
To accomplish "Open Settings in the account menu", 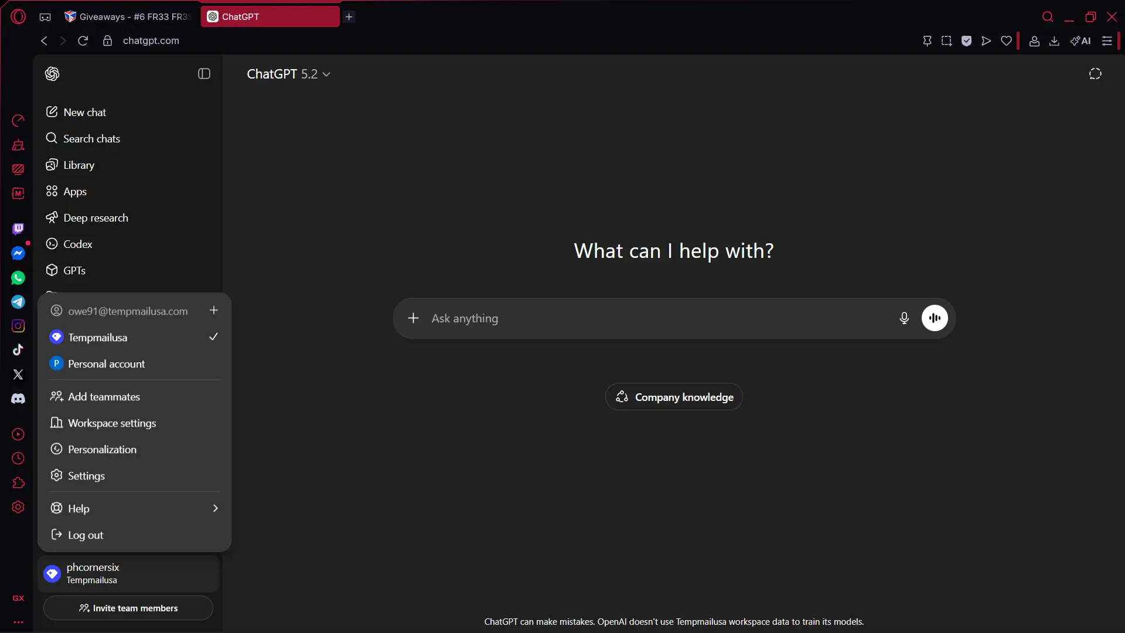I will tap(134, 475).
